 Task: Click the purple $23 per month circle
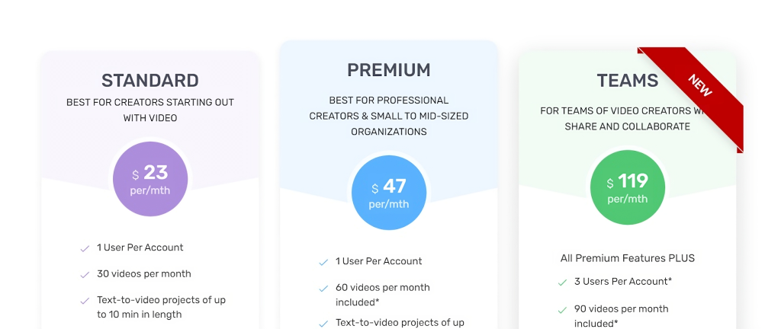(x=150, y=179)
